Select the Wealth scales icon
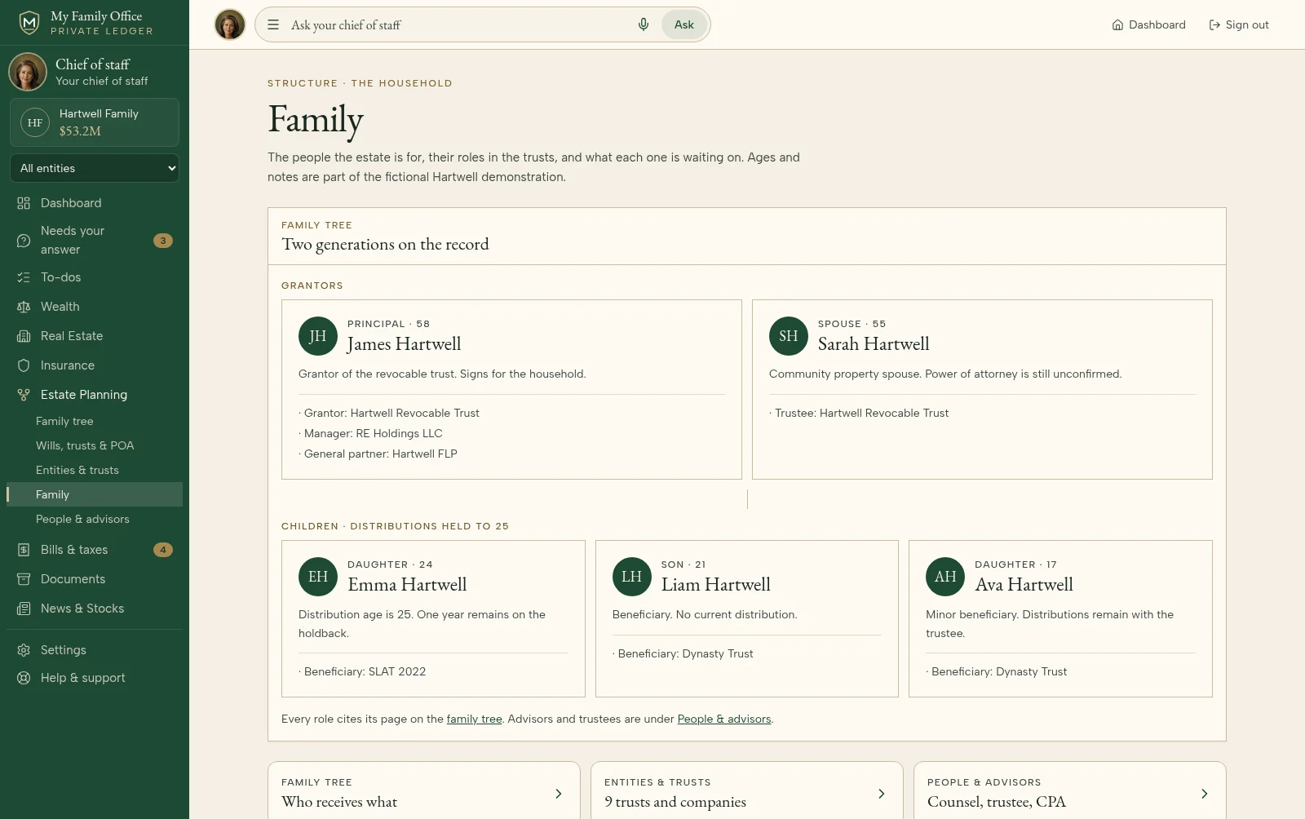Screen dimensions: 1305x819 click(x=24, y=307)
